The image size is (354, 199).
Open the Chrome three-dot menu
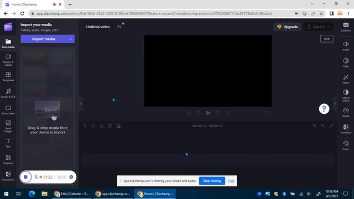pos(348,13)
